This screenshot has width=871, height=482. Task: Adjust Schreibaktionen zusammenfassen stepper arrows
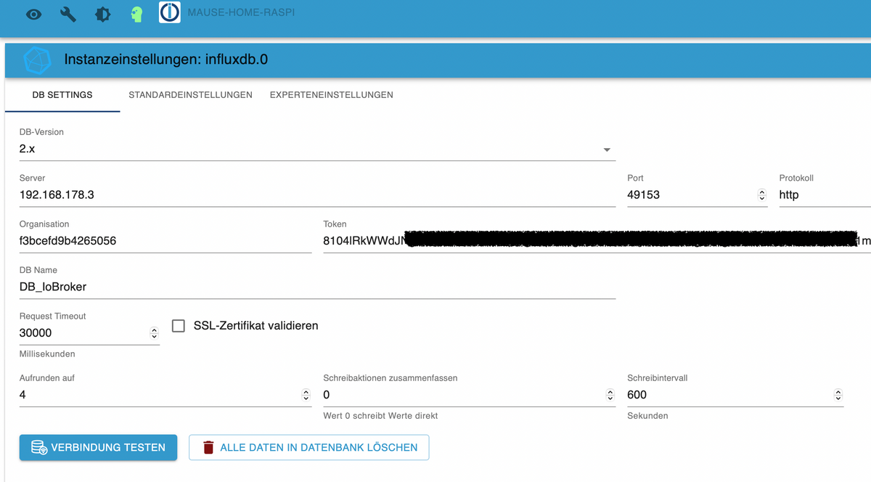coord(610,395)
